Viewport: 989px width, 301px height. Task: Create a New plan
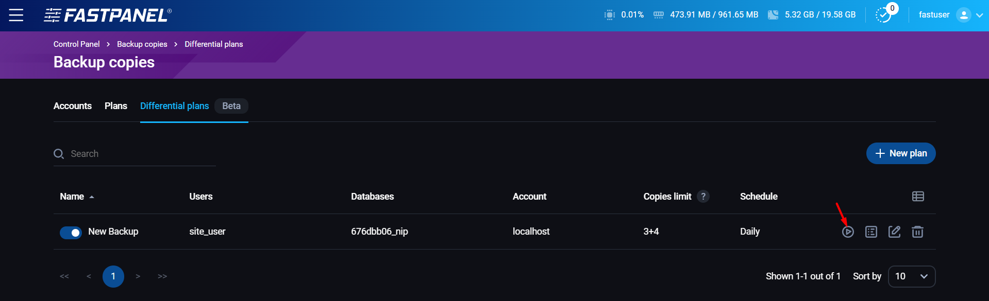pyautogui.click(x=900, y=153)
